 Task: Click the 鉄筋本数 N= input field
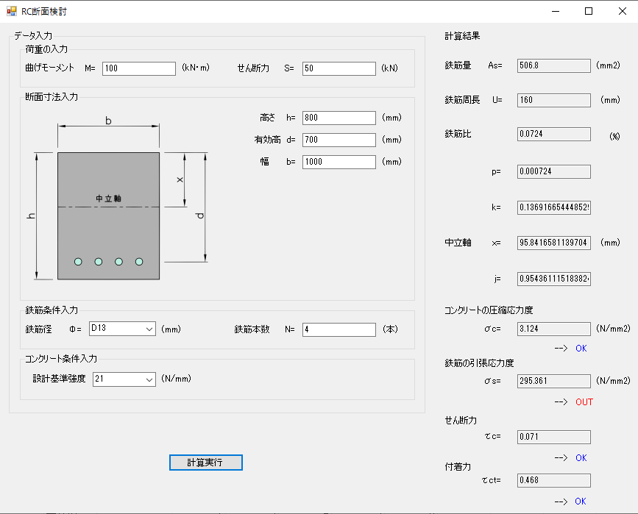[x=339, y=329]
